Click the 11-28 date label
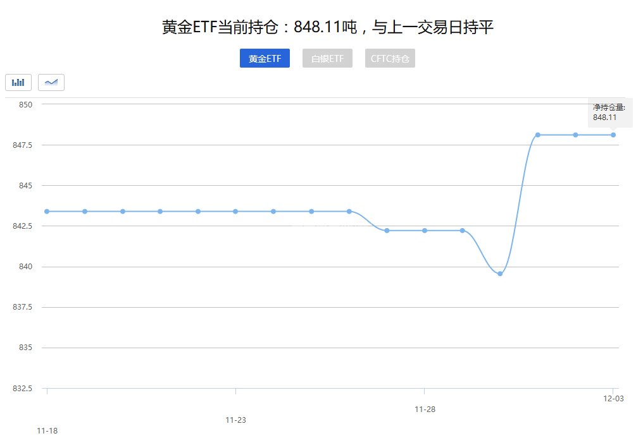Viewport: 643px width, 443px height. pos(425,410)
